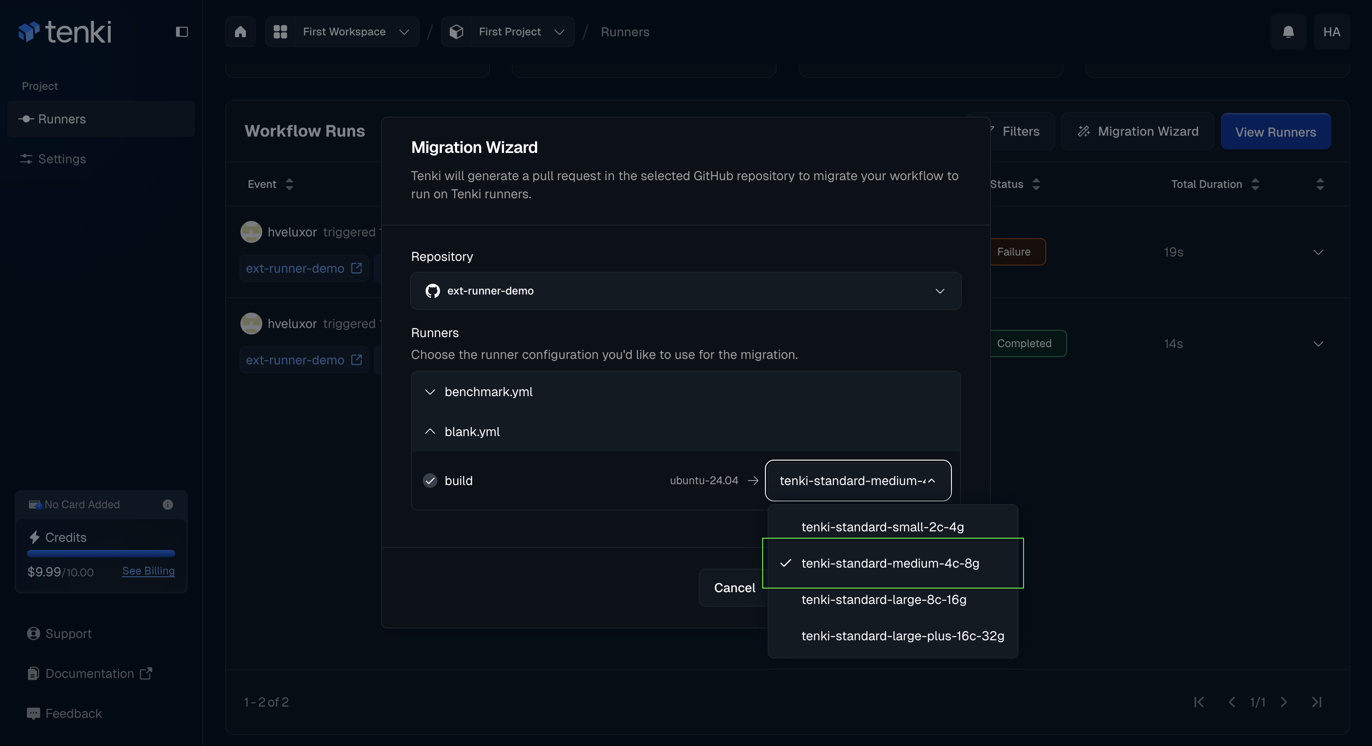
Task: Open notifications bell
Action: click(x=1288, y=32)
